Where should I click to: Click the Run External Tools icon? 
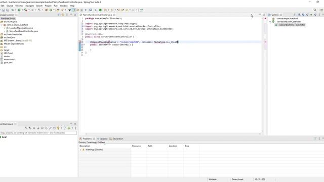click(26, 10)
